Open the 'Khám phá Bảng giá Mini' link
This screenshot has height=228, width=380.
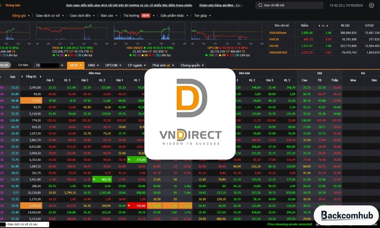click(220, 5)
